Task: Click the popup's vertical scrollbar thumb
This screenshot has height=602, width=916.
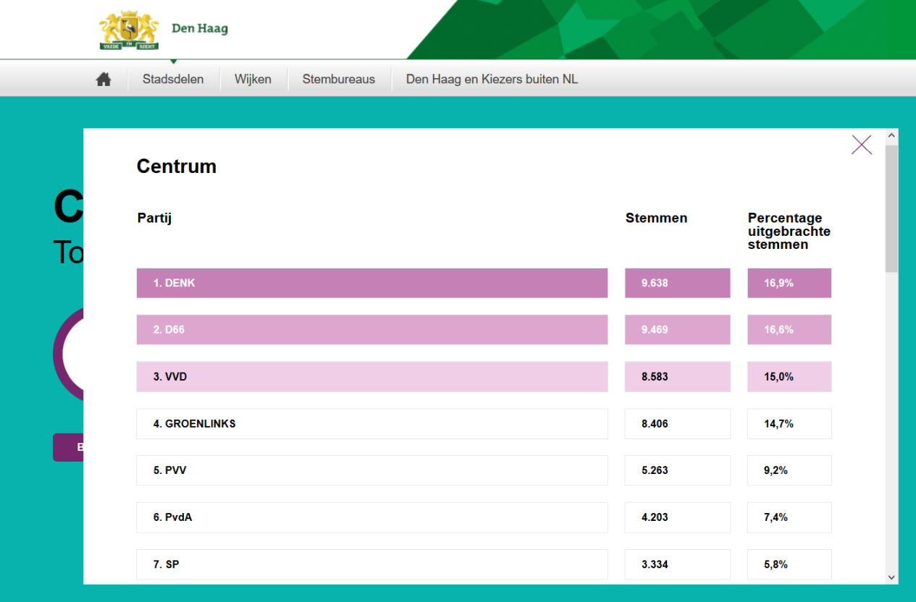Action: pos(891,208)
